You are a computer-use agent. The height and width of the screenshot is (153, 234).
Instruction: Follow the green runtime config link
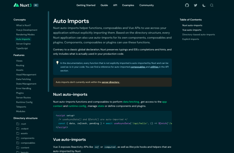pos(77,106)
